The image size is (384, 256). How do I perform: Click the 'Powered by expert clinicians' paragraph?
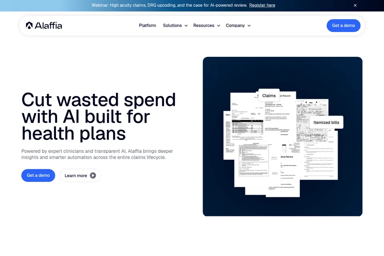(97, 154)
